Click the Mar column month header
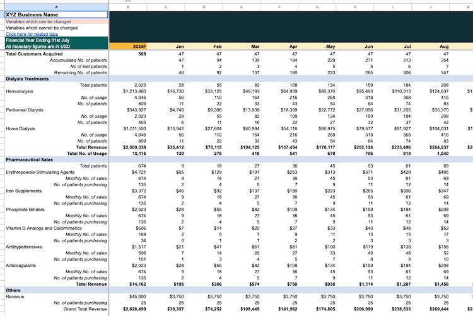473x316 pixels. pos(255,47)
